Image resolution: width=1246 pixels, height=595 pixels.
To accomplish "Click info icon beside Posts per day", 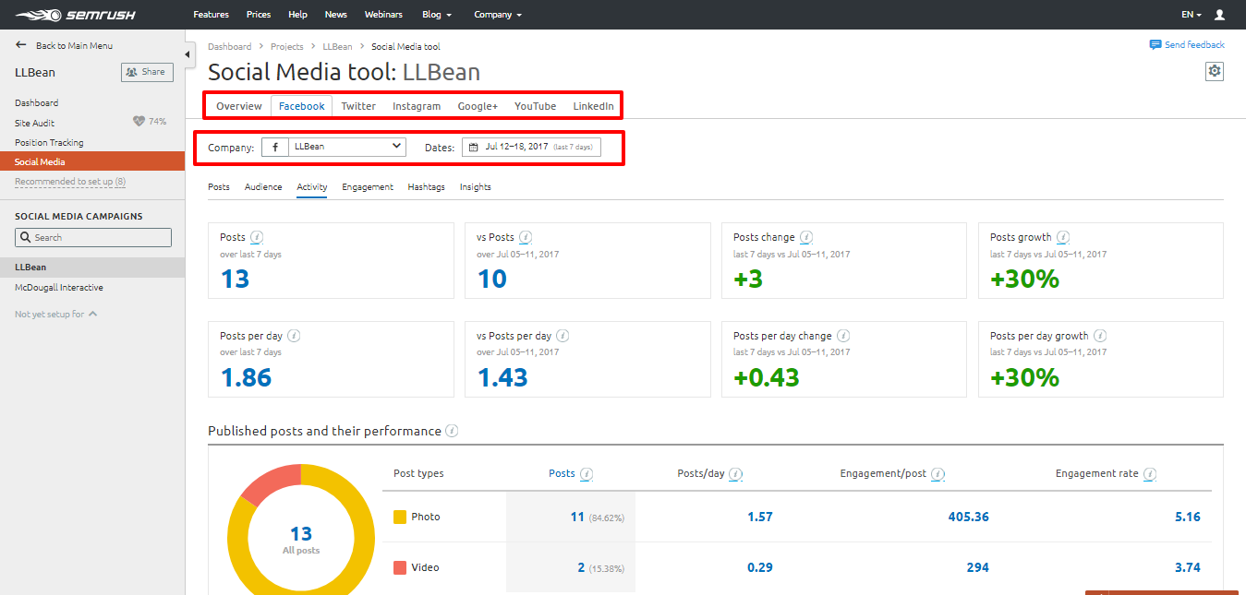I will [x=294, y=336].
